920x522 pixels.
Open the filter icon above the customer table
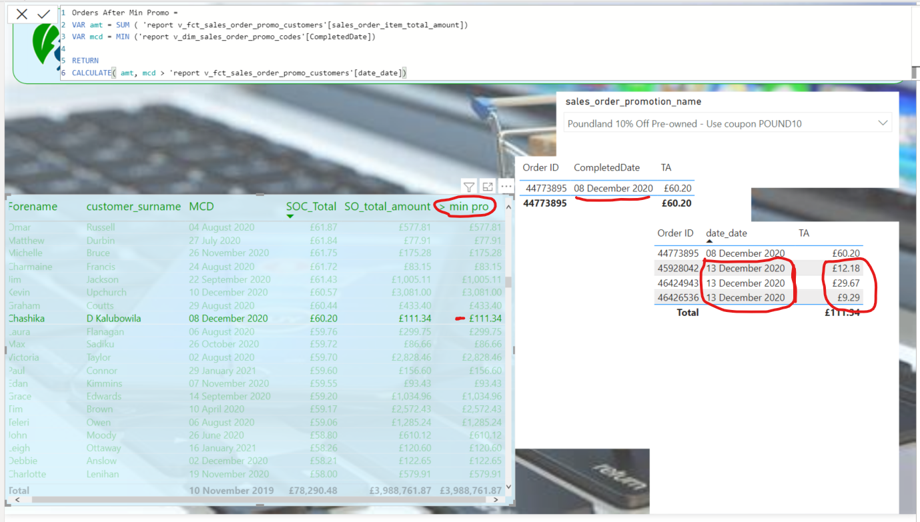(469, 187)
